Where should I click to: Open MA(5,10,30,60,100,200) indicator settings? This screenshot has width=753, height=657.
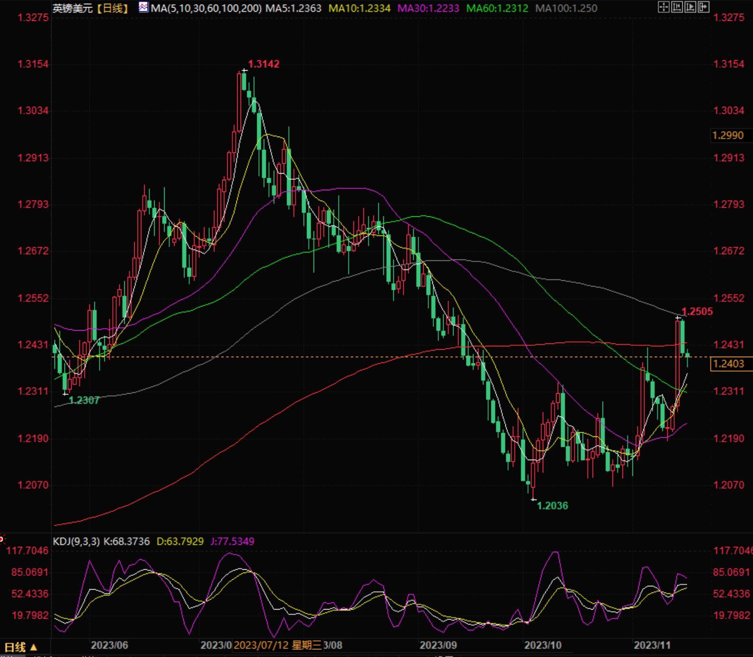pyautogui.click(x=206, y=8)
